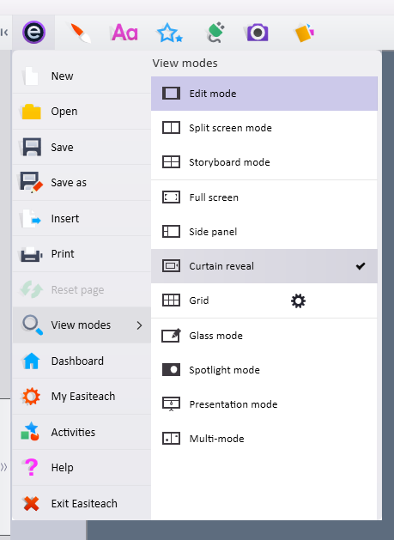
Task: Collapse the toolbar with left arrow
Action: (x=4, y=33)
